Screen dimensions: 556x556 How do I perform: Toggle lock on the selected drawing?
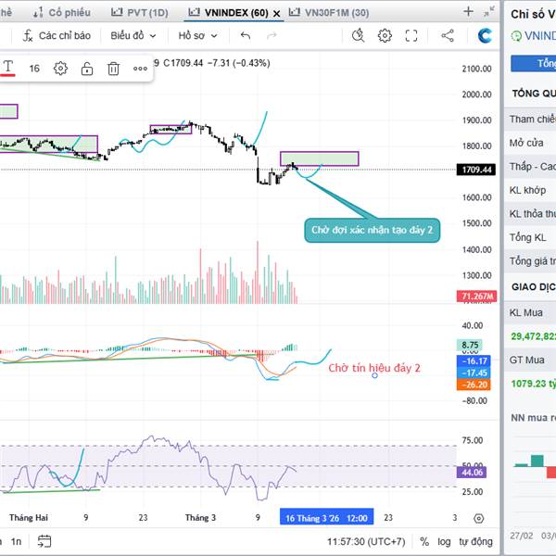coord(86,68)
